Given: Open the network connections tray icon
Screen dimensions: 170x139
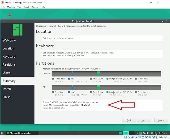Looking at the screenshot, I should tap(144, 133).
